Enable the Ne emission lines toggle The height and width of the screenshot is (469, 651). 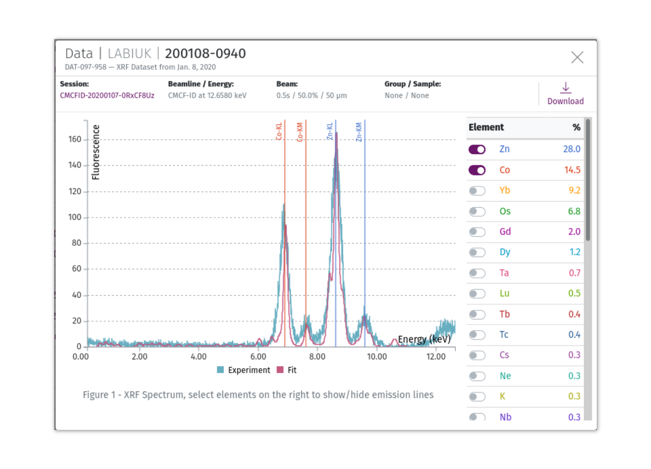click(477, 376)
